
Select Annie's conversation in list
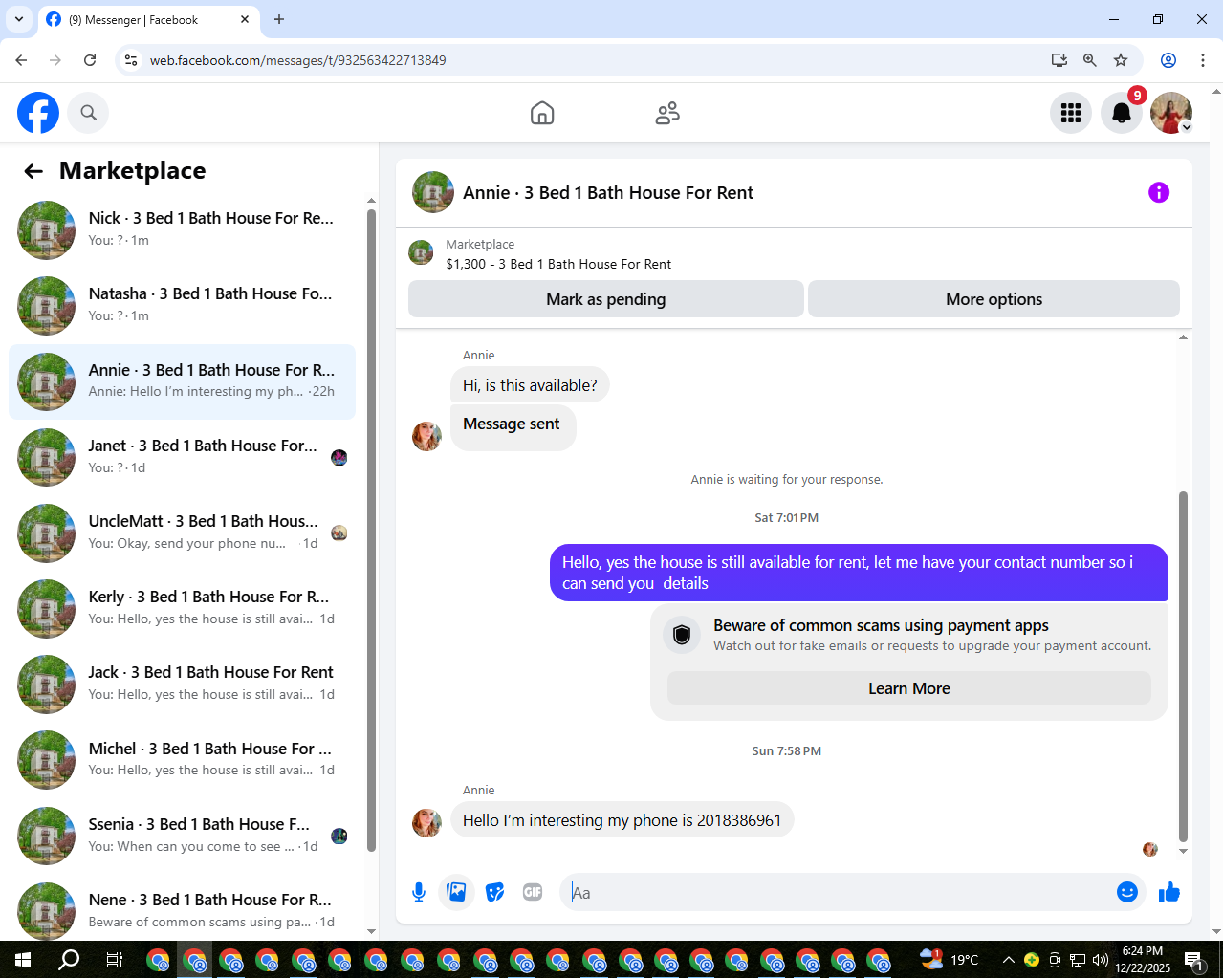coord(183,381)
